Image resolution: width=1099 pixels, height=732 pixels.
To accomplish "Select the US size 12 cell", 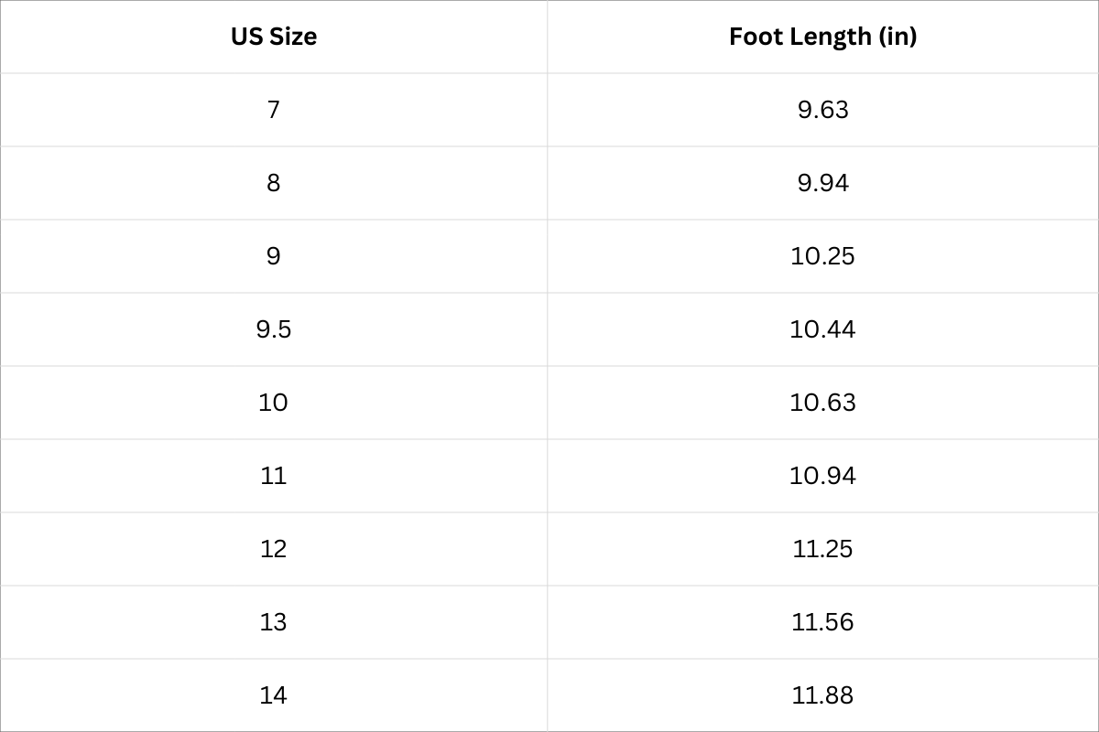I will (274, 549).
